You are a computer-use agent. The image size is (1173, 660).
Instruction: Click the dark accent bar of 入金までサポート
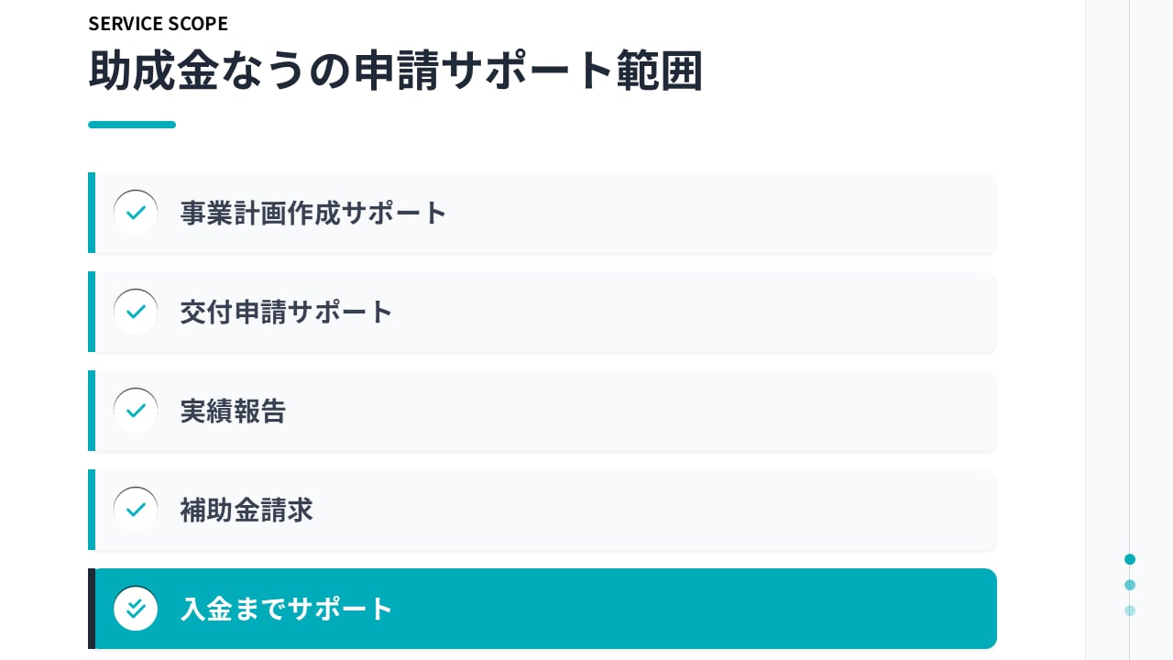(x=92, y=609)
